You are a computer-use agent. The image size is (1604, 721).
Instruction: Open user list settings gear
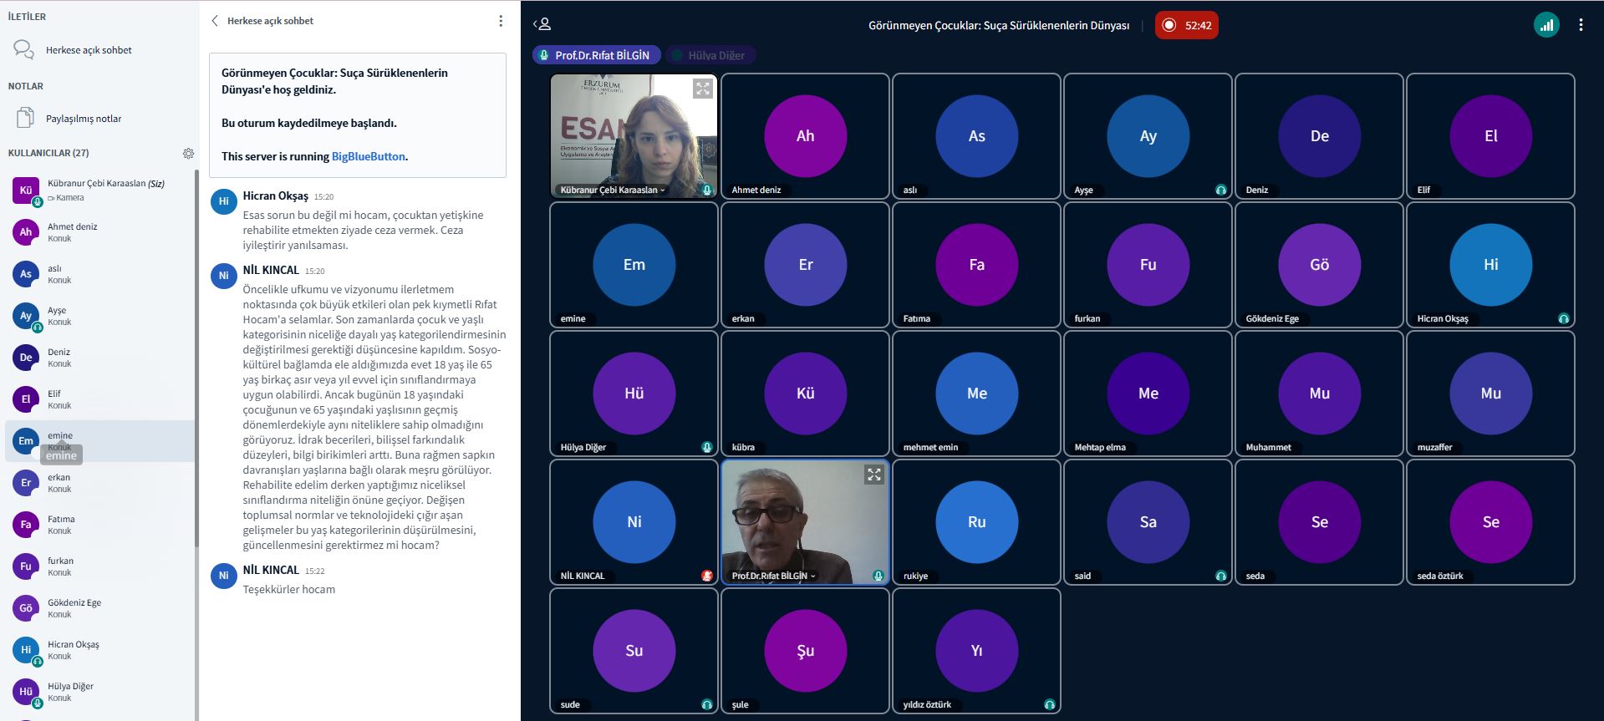[188, 154]
